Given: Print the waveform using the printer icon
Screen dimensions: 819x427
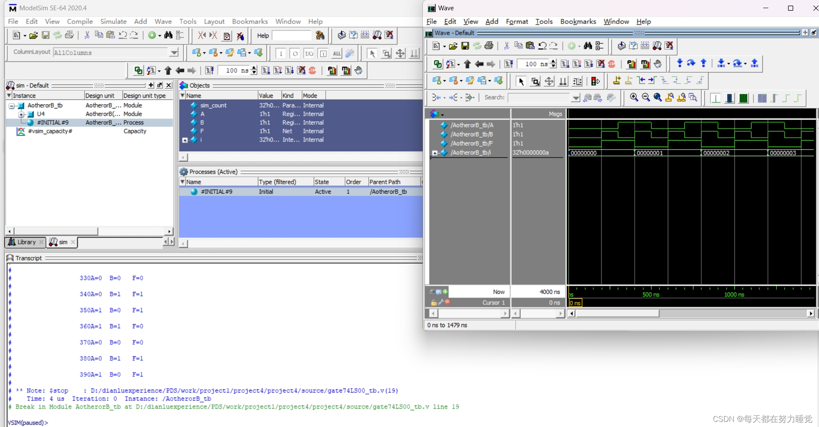Looking at the screenshot, I should tap(489, 46).
